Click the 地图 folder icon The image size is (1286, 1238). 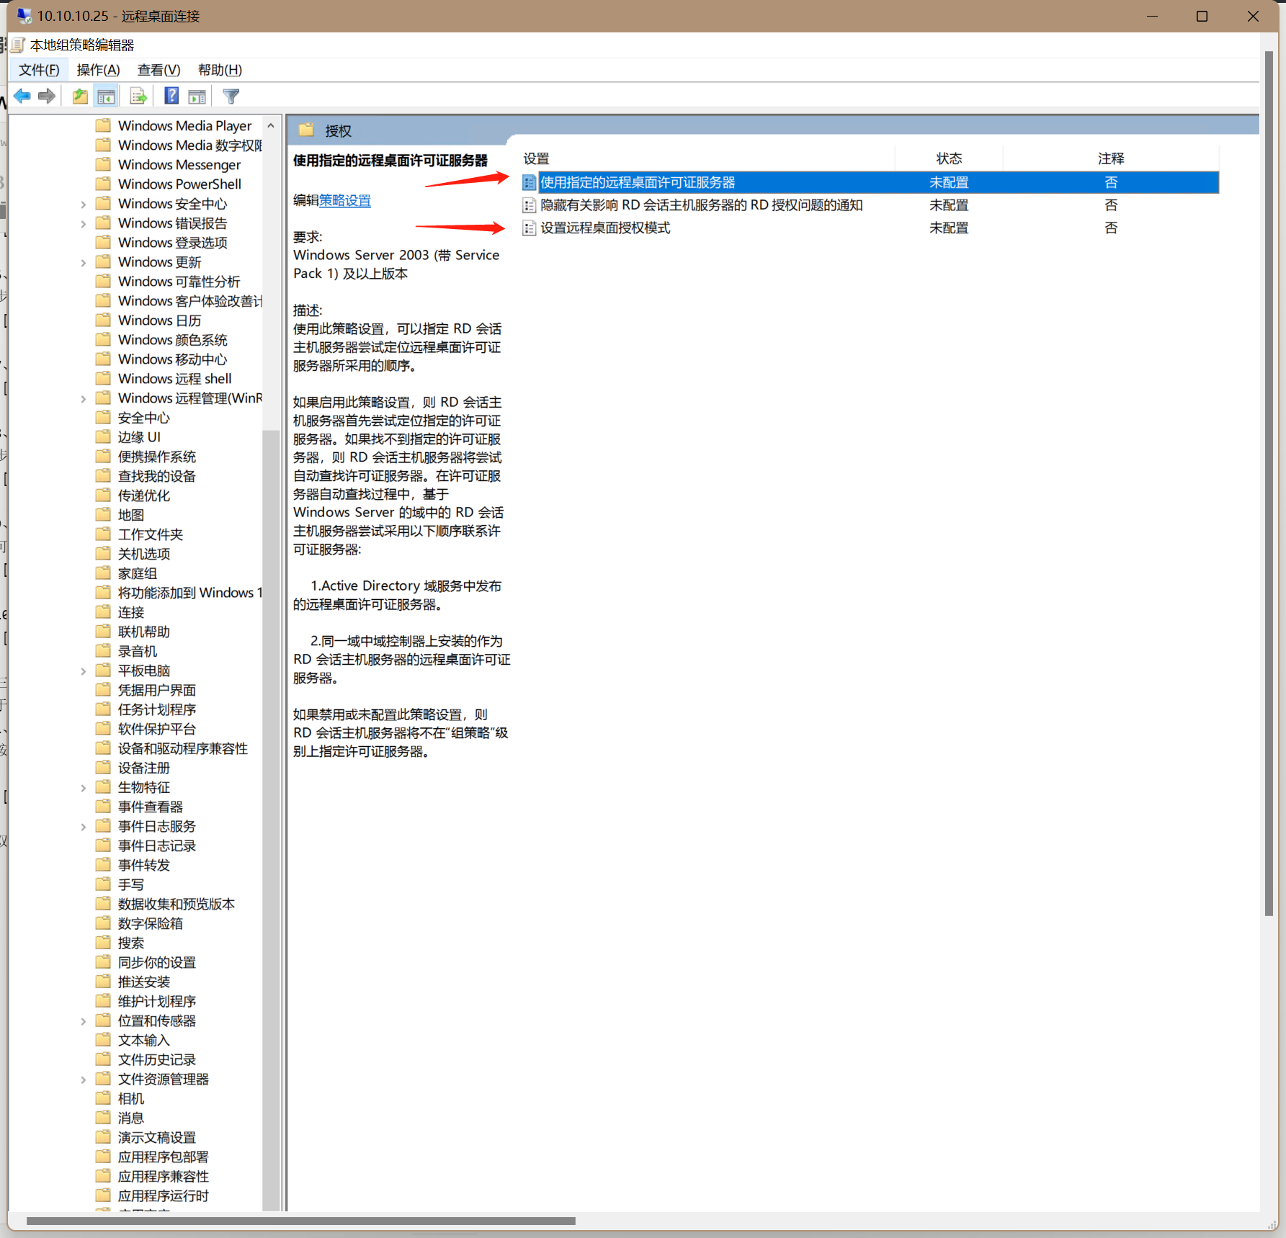pos(104,514)
